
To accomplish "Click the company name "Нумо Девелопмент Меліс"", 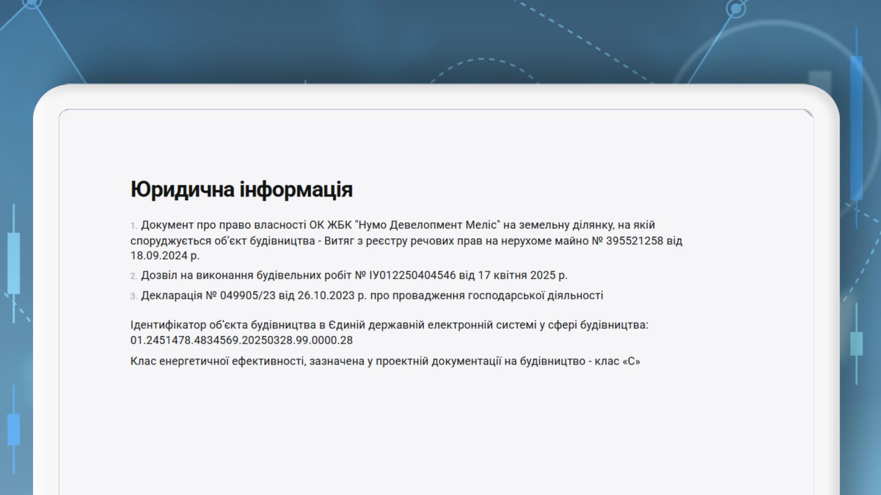I will [428, 225].
